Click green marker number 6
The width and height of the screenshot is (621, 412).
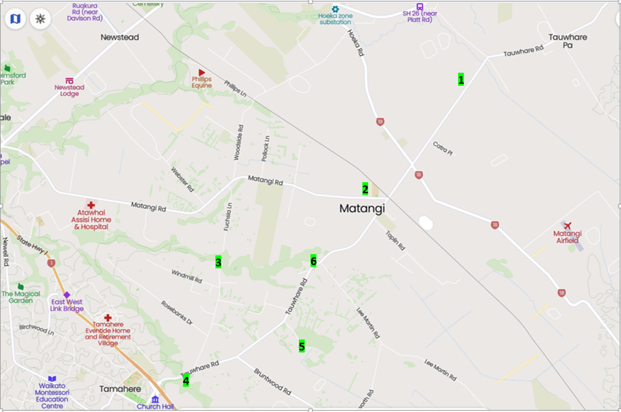[313, 260]
